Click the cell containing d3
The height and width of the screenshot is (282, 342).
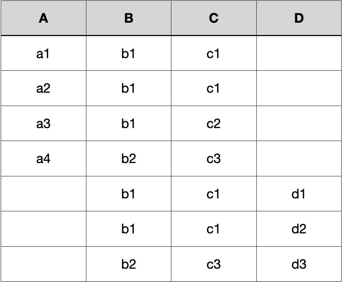pos(299,264)
